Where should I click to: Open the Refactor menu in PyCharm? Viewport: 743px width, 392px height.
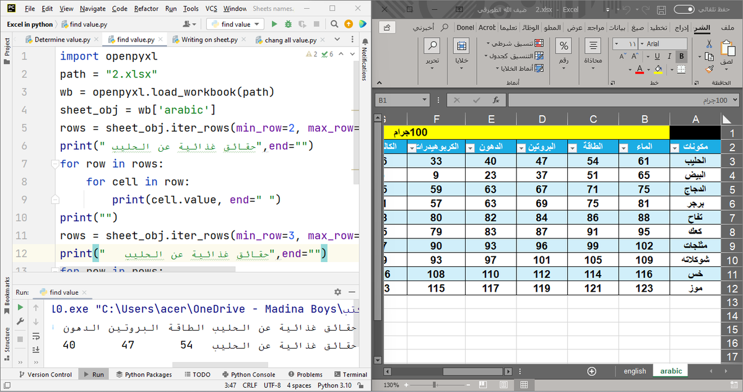click(x=146, y=9)
